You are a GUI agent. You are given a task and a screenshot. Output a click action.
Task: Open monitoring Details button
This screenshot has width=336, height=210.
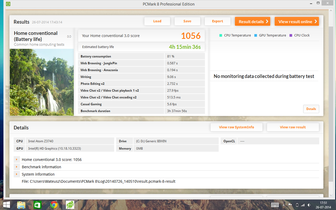point(311,109)
